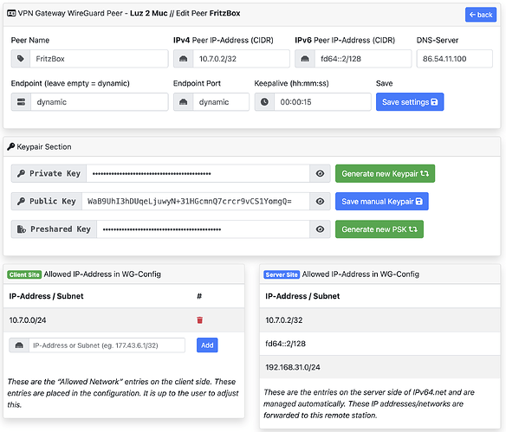506x432 pixels.
Task: Edit the IPv4 Peer address 10.7.0.2/32
Action: click(x=242, y=59)
